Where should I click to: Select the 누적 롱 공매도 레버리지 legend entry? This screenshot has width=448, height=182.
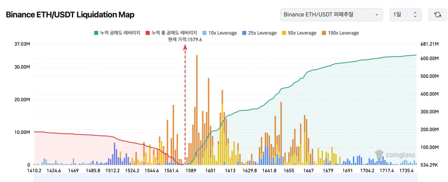174,33
